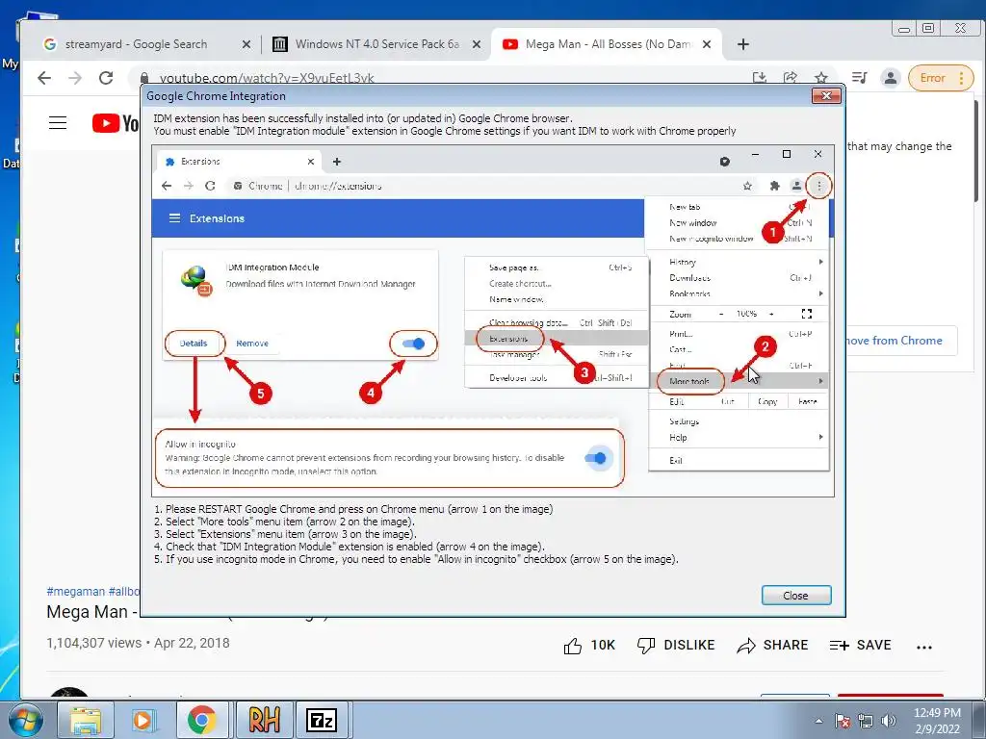Viewport: 986px width, 739px height.
Task: Open the more actions ellipsis next to SAVE
Action: coord(923,647)
